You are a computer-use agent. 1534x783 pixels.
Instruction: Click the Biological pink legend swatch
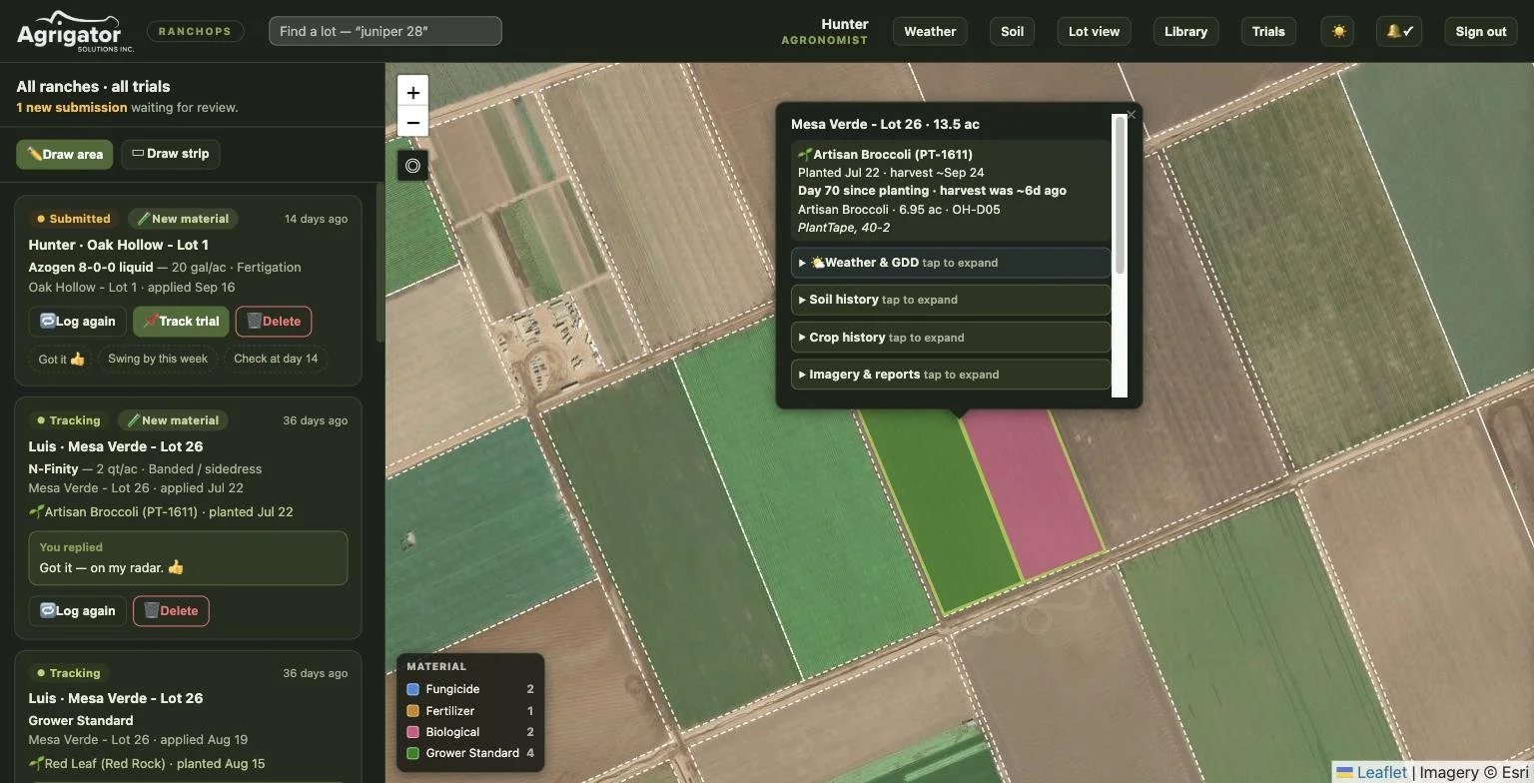click(x=412, y=732)
